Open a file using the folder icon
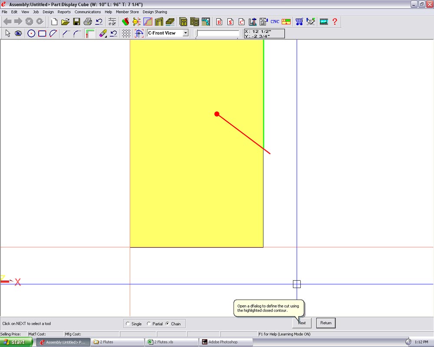Viewport: 434px width, 347px height. tap(66, 22)
